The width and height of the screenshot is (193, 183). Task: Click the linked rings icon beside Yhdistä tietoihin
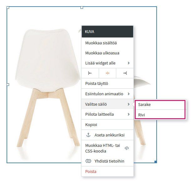pyautogui.click(x=88, y=161)
